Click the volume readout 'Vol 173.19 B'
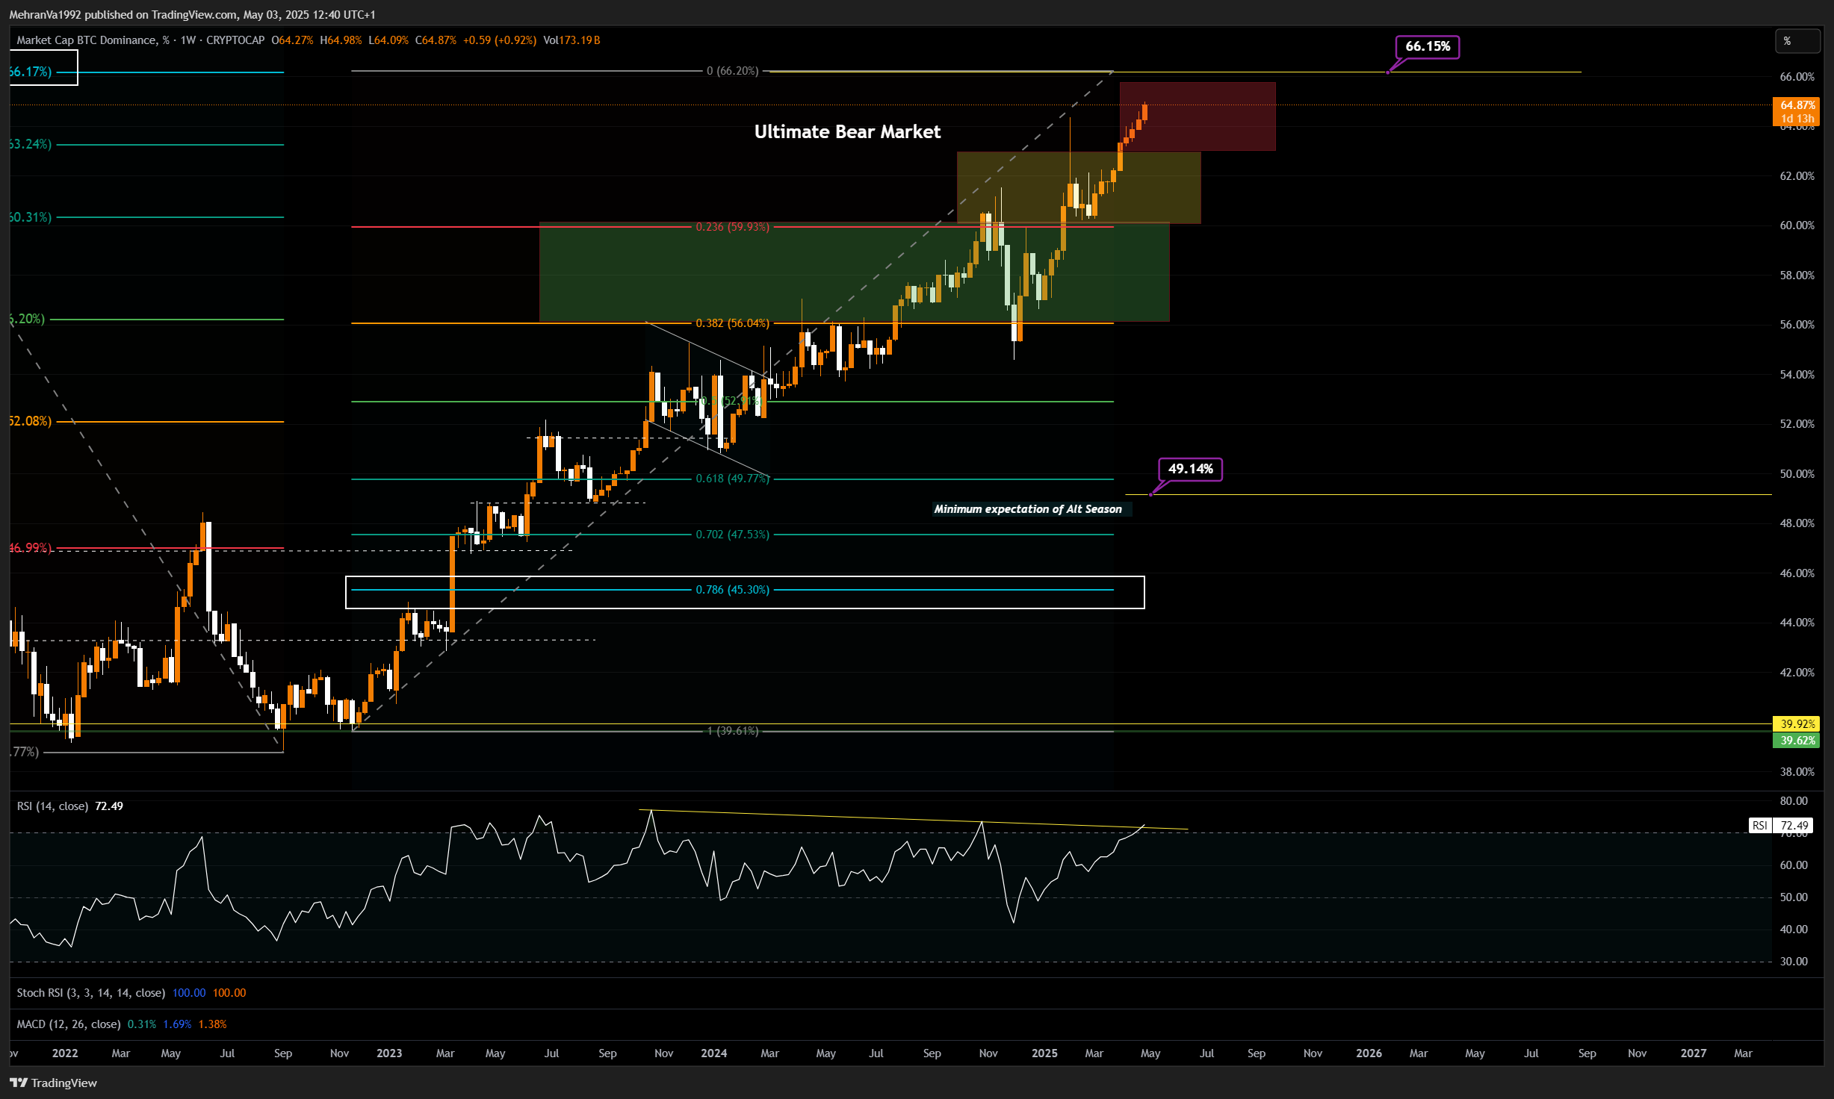This screenshot has height=1099, width=1834. click(x=571, y=40)
